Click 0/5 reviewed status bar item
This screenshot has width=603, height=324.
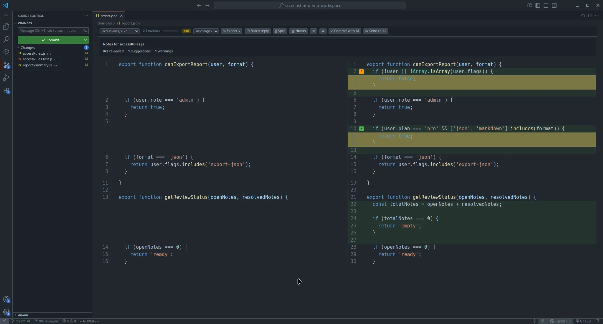[46, 321]
